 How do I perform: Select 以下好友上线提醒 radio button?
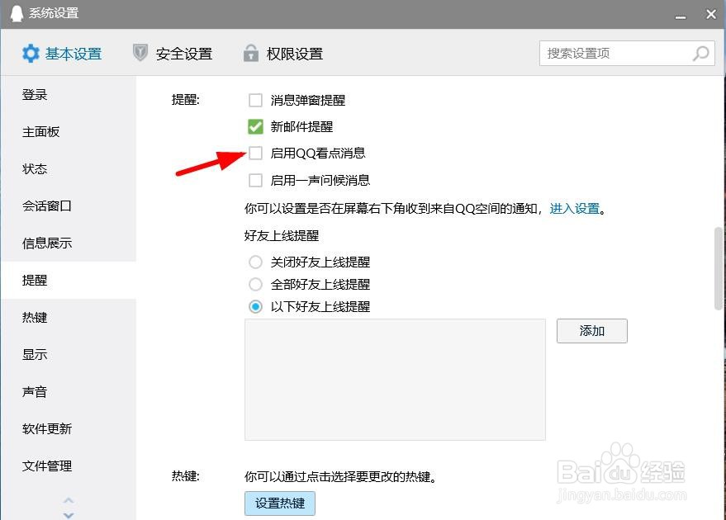tap(255, 306)
